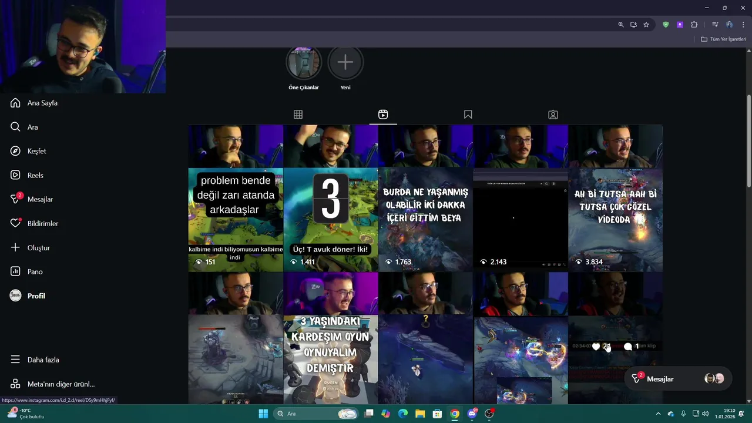Open Meta'nın diğer ürünleri
Image resolution: width=752 pixels, height=423 pixels.
point(52,384)
